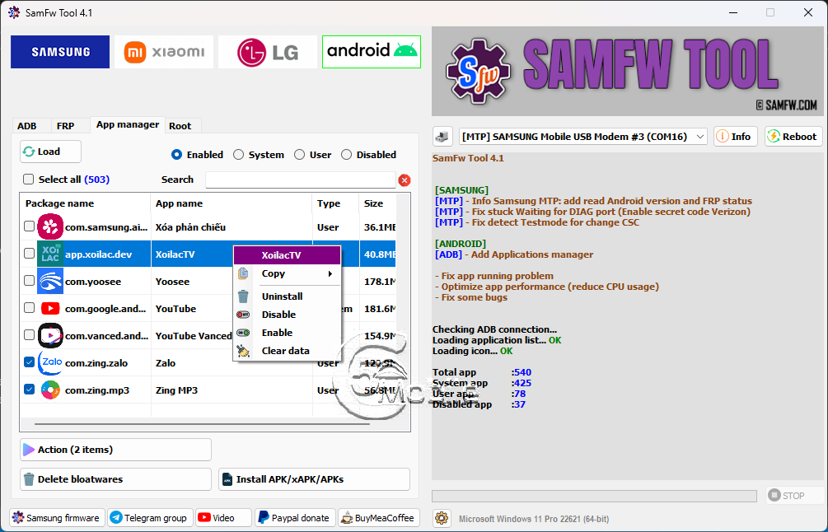Click the XoilacTV app icon
The image size is (828, 532).
point(50,254)
